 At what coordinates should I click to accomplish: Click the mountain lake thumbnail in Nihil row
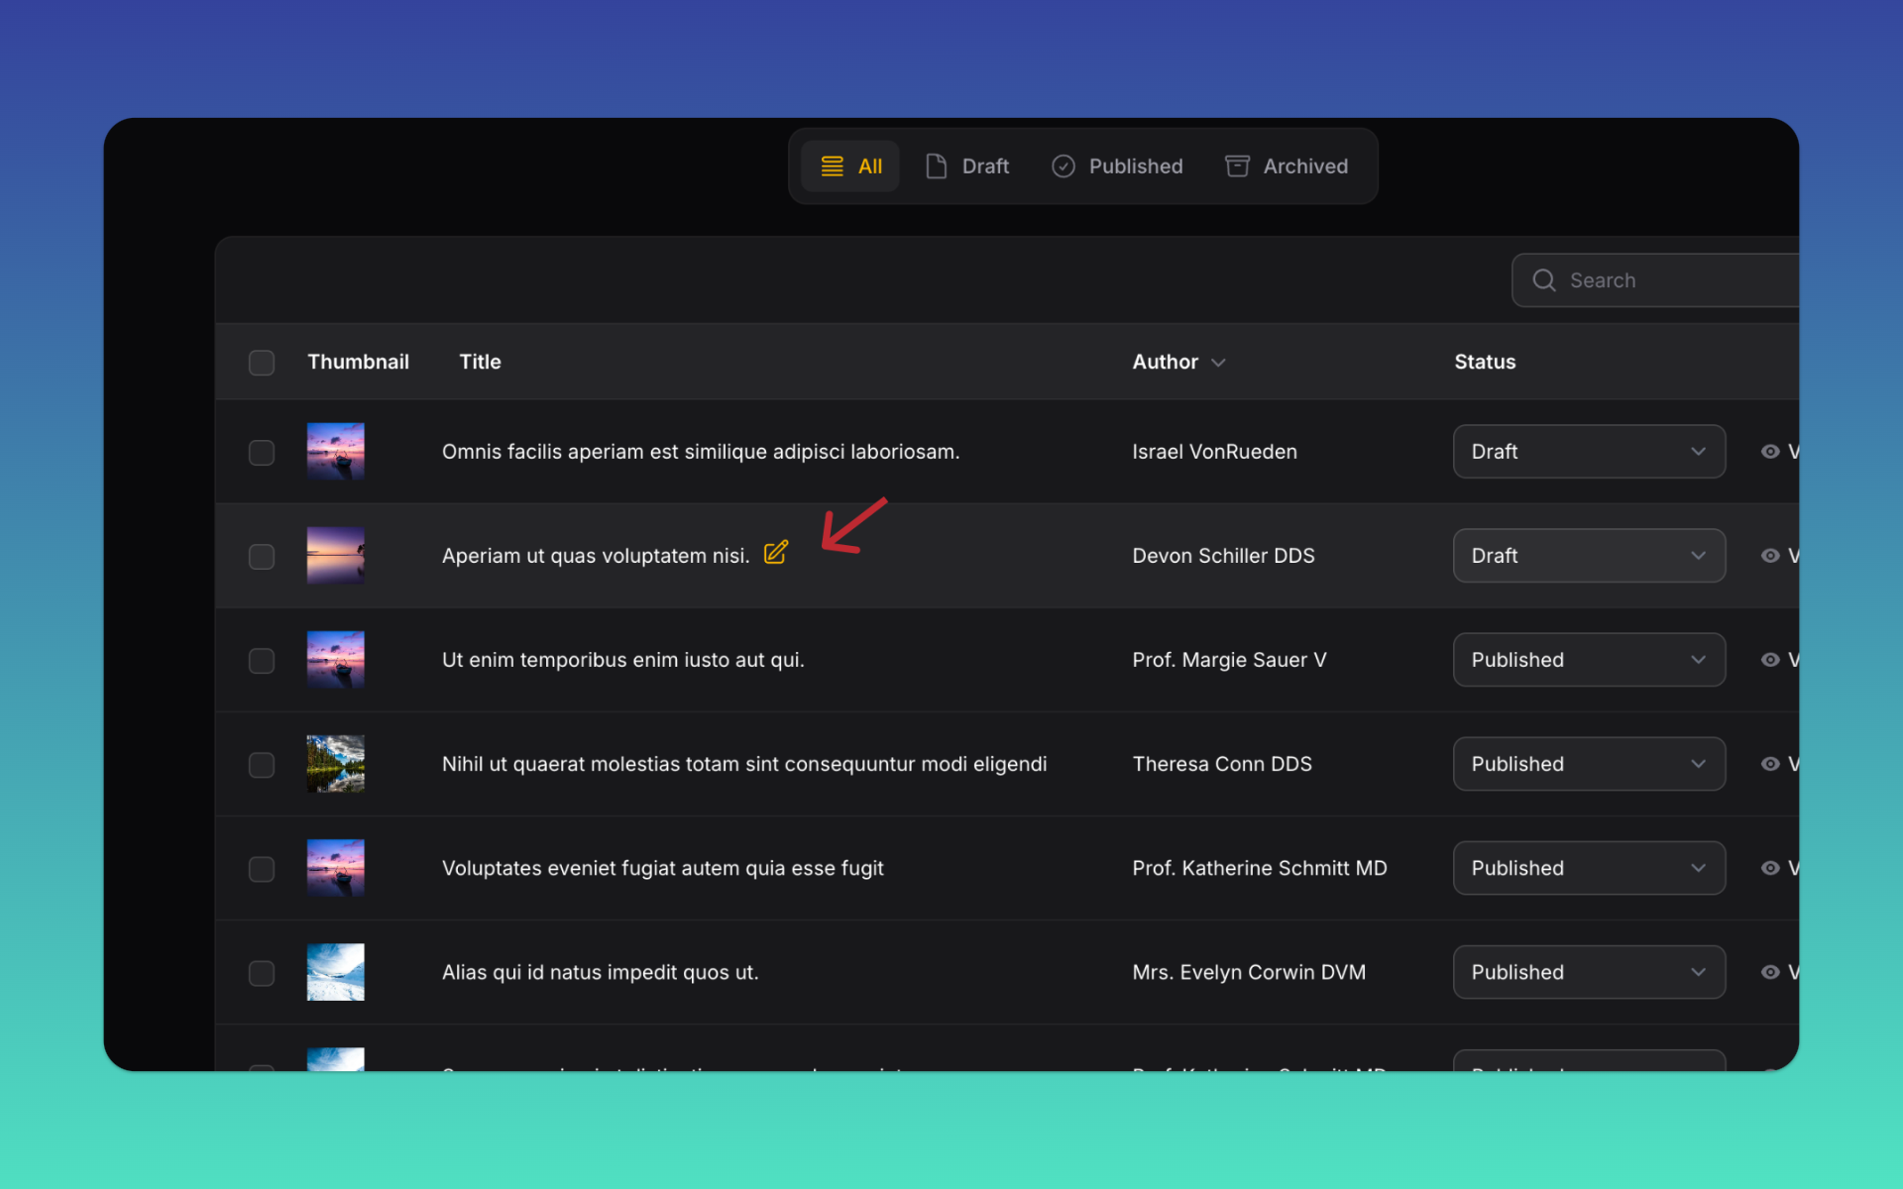click(335, 764)
